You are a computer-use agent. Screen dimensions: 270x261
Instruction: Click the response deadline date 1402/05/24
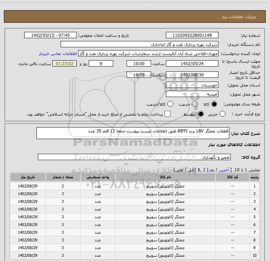[192, 63]
